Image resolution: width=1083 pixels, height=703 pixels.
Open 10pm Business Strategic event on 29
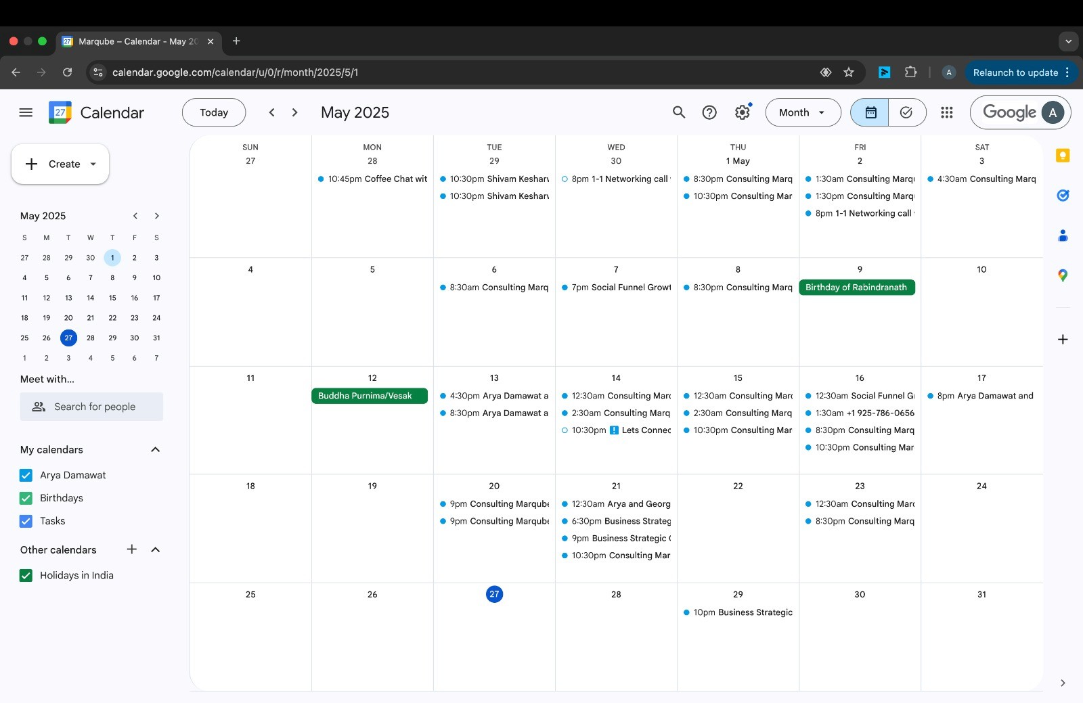pos(738,612)
